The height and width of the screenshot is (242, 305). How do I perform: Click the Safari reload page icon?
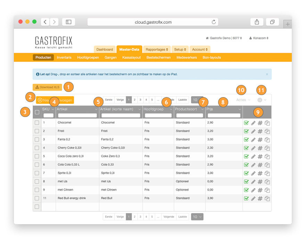pos(214,22)
